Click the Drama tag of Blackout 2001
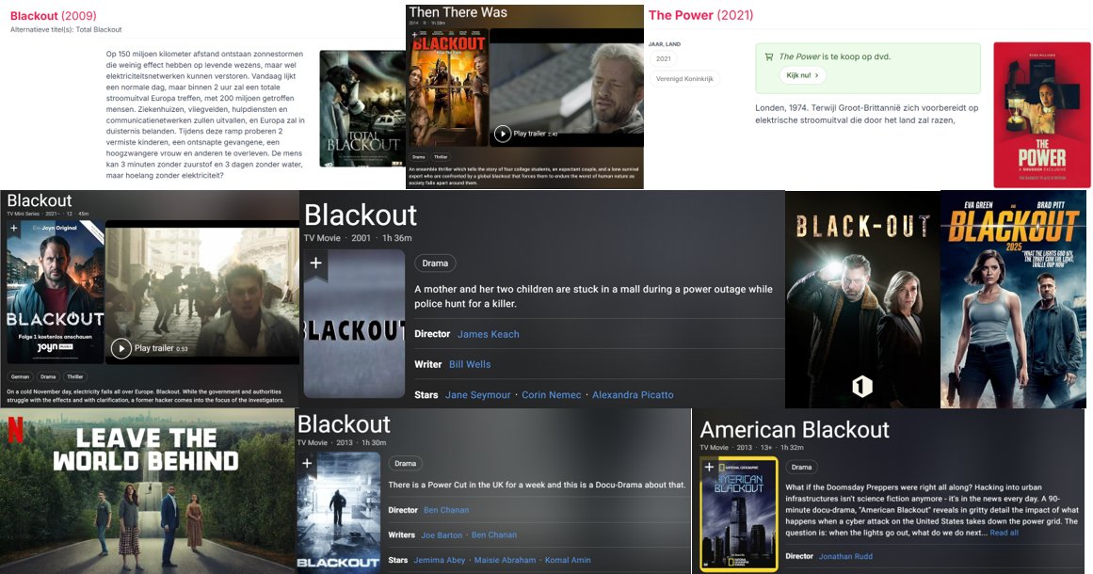This screenshot has height=574, width=1093. [435, 263]
